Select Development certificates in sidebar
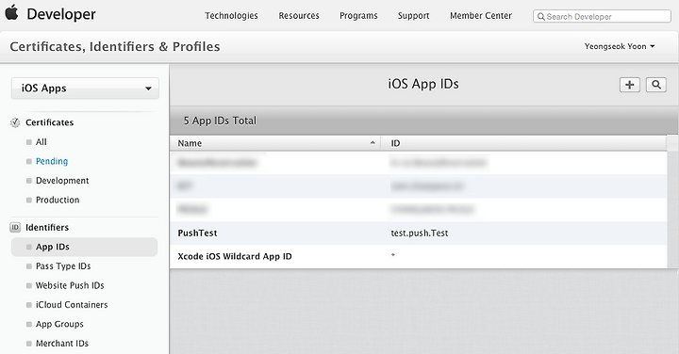This screenshot has height=354, width=679. (x=62, y=181)
